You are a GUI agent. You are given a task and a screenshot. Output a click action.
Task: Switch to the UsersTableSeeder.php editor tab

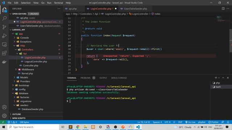point(135,9)
